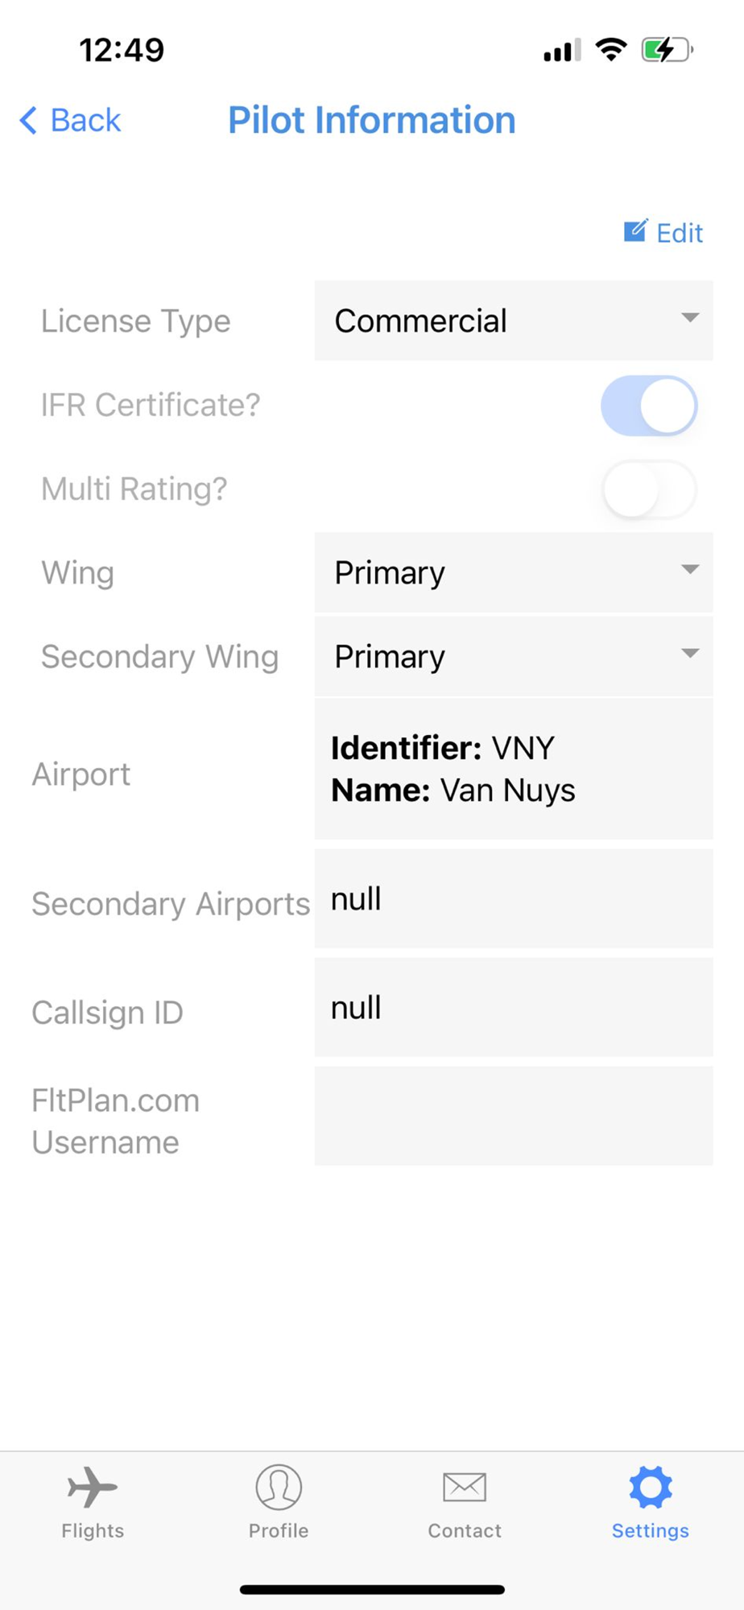The width and height of the screenshot is (744, 1610).
Task: Switch to the Profile tab label
Action: [279, 1530]
